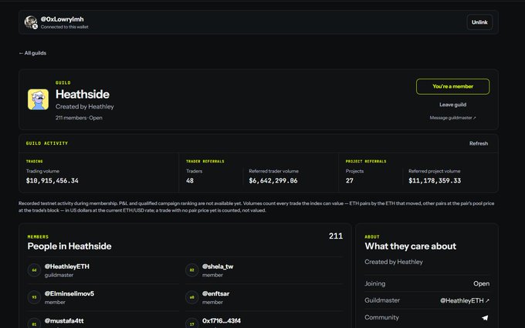Open Message guildmaster link
The image size is (525, 328).
[x=452, y=118]
